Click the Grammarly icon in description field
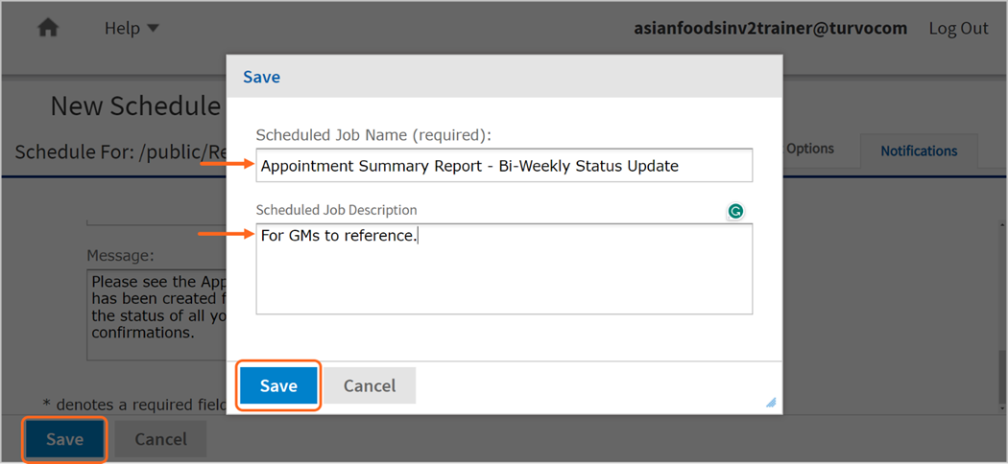The width and height of the screenshot is (1008, 464). (735, 211)
